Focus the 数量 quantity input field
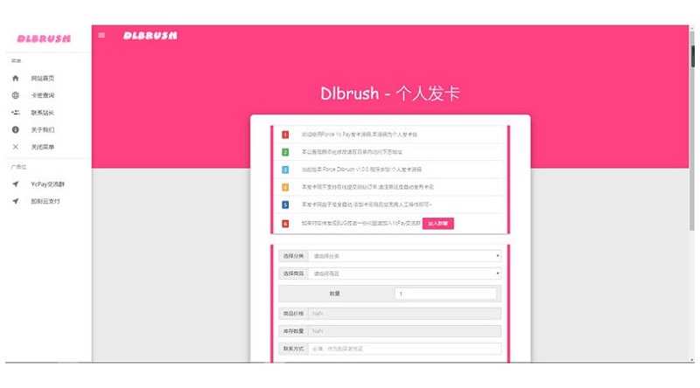 click(x=446, y=294)
